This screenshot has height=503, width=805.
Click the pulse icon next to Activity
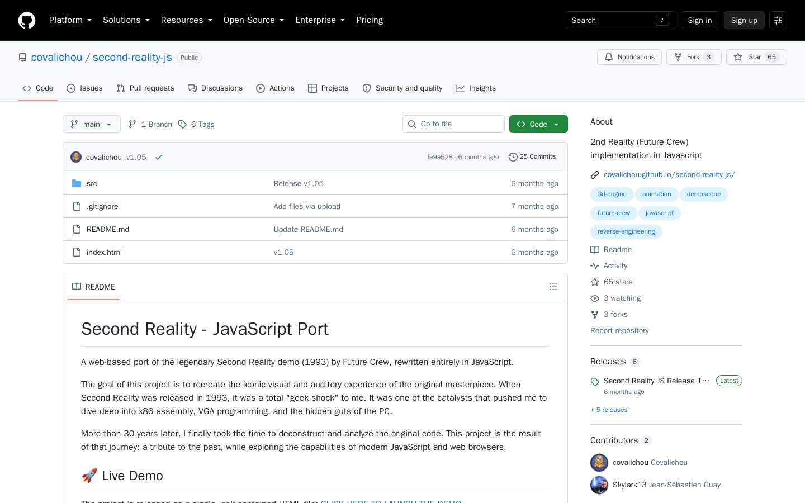point(595,266)
